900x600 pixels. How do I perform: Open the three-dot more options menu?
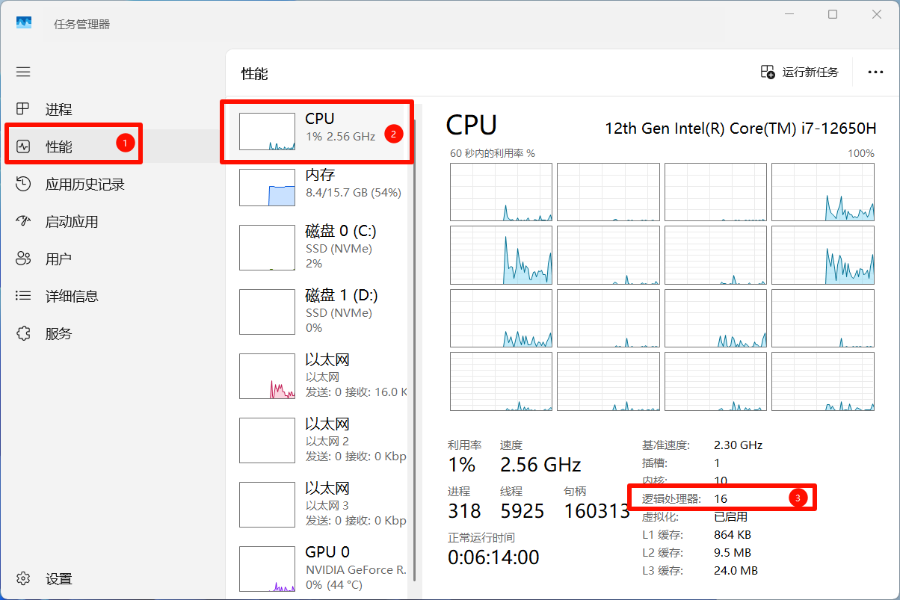(x=875, y=72)
